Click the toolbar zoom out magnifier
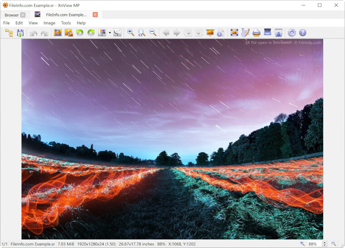This screenshot has height=248, width=345. click(x=153, y=33)
